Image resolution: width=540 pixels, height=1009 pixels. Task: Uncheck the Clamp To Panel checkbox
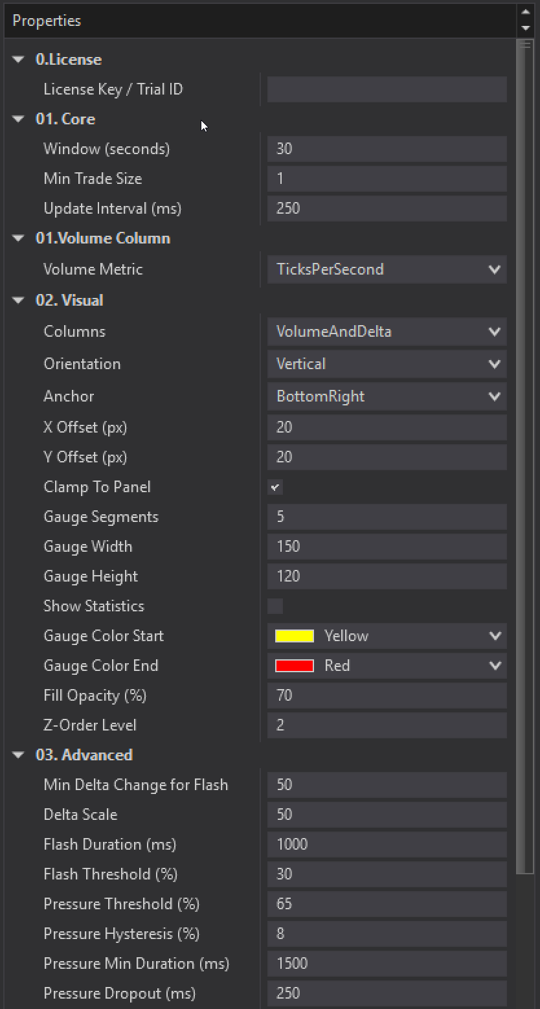pyautogui.click(x=275, y=487)
